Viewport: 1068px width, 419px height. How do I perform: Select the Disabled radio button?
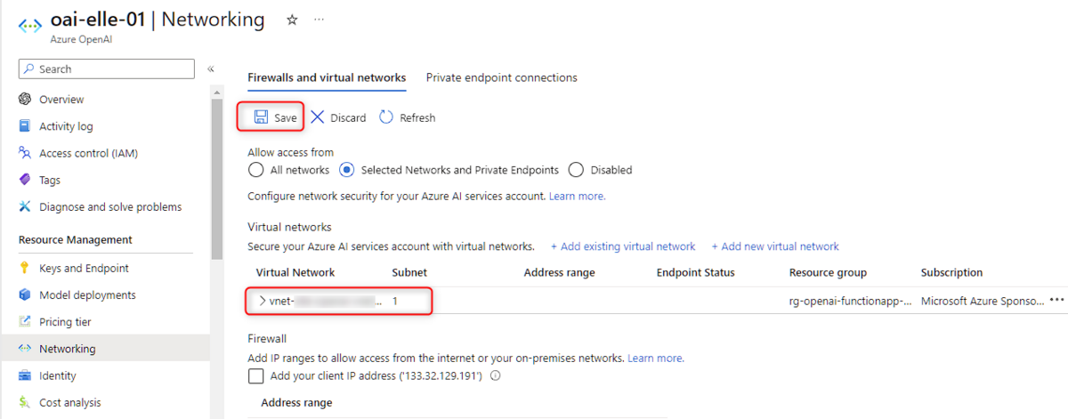tap(576, 170)
